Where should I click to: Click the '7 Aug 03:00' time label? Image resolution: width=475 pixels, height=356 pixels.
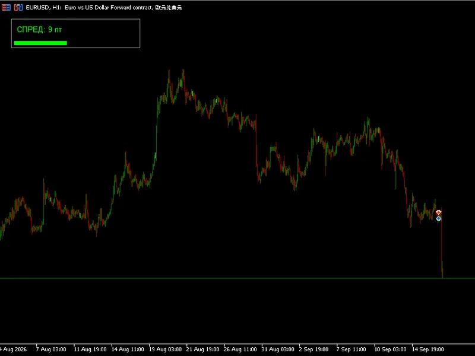click(51, 349)
